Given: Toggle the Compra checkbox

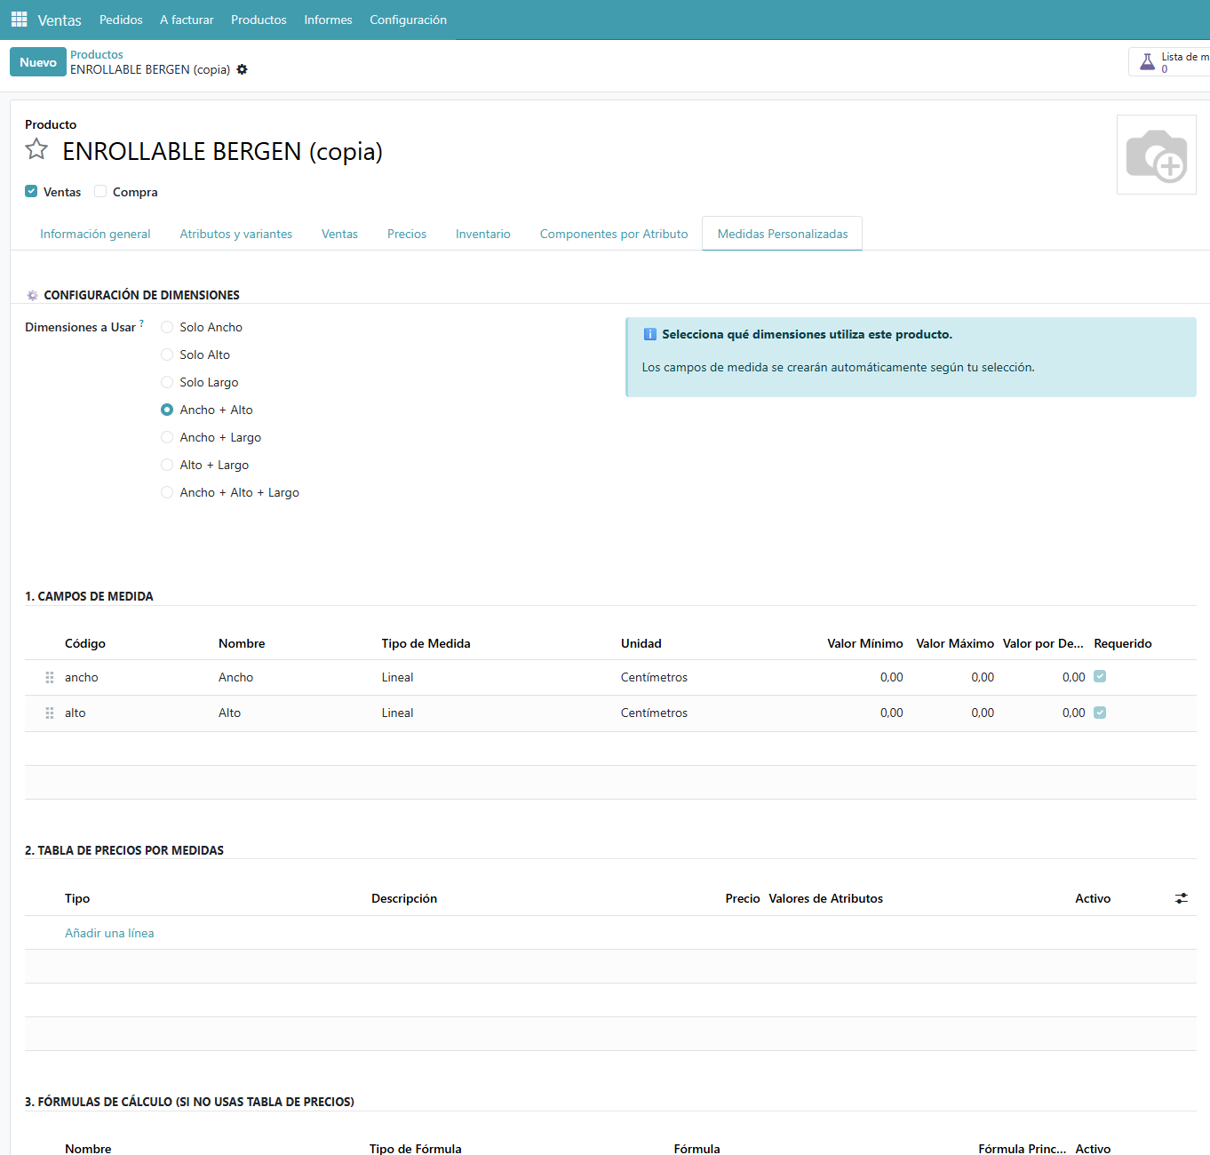Looking at the screenshot, I should pyautogui.click(x=100, y=191).
